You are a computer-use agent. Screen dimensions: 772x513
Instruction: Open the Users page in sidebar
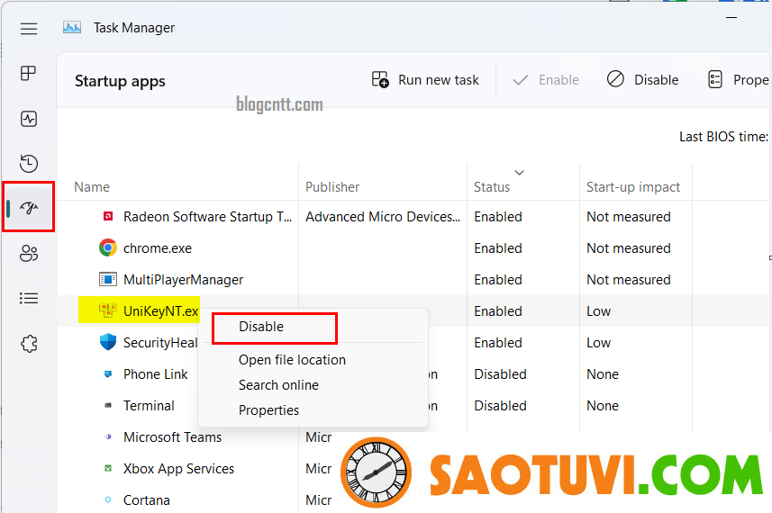tap(29, 253)
